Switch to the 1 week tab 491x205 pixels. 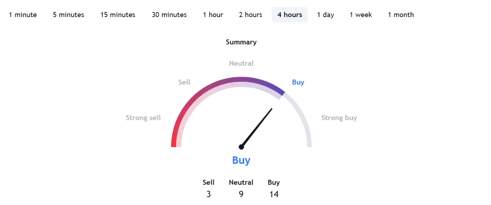(x=361, y=15)
